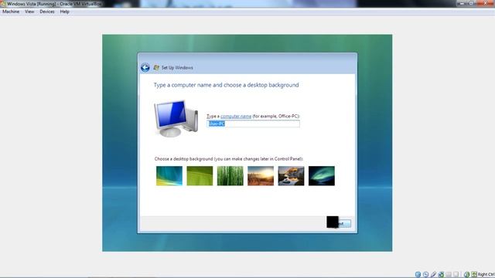The height and width of the screenshot is (278, 495).
Task: Open the View menu
Action: 29,12
